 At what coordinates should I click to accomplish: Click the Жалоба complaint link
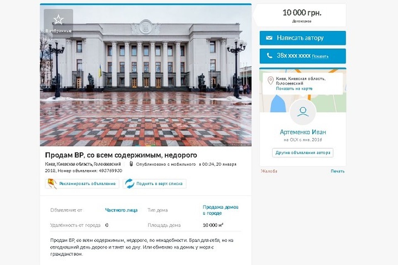[x=269, y=171]
